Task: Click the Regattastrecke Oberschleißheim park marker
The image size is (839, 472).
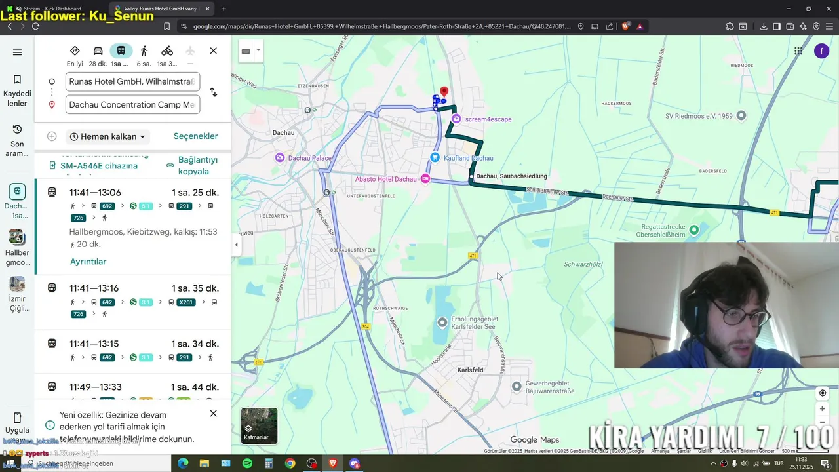Action: pyautogui.click(x=694, y=229)
